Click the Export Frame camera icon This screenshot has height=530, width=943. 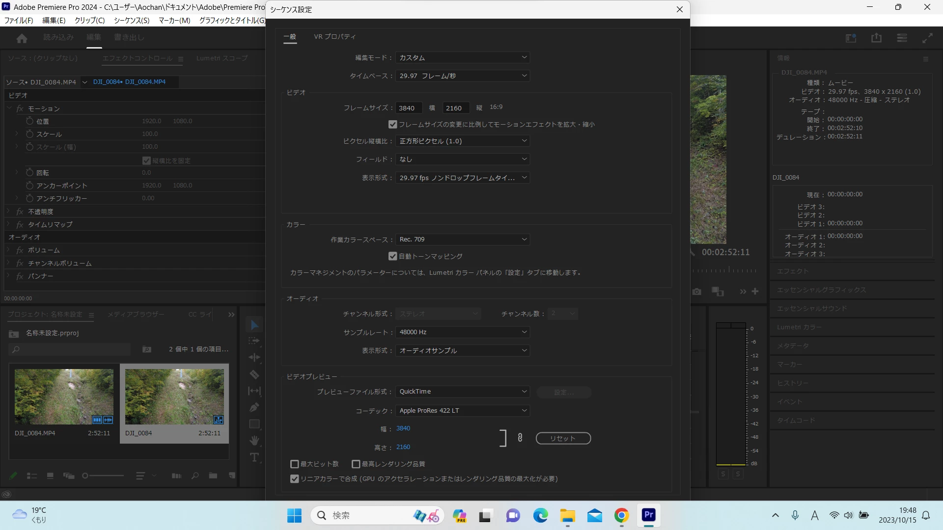(696, 291)
